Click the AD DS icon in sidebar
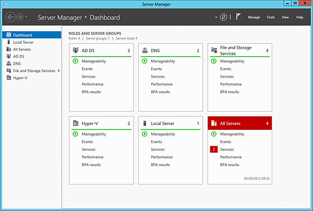The image size is (313, 211). 8,56
